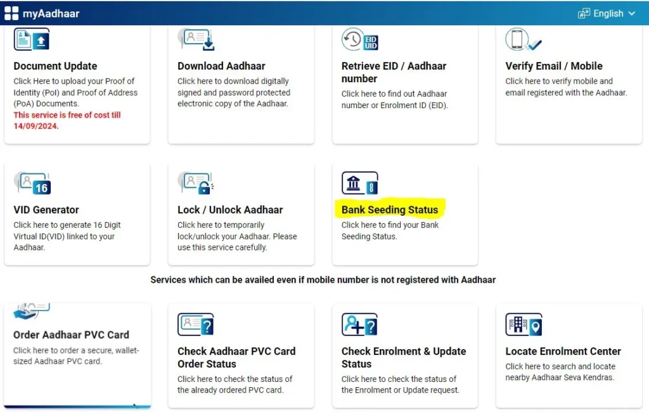Click 'Click Here to upload your Proof of Identity' text
Image resolution: width=649 pixels, height=413 pixels.
click(75, 92)
